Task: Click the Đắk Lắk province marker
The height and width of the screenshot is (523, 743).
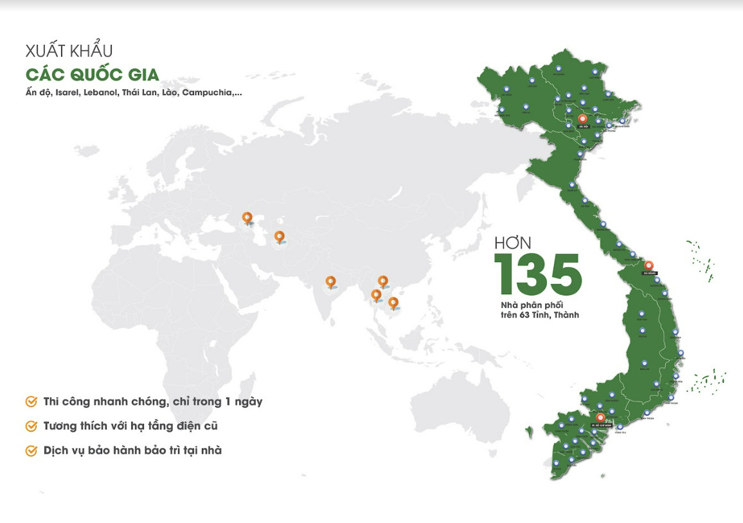Action: [643, 362]
